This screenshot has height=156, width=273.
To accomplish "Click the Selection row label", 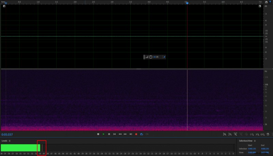I will (x=243, y=149).
